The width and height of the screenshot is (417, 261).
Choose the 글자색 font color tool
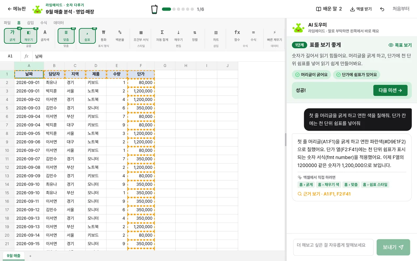pos(45,36)
